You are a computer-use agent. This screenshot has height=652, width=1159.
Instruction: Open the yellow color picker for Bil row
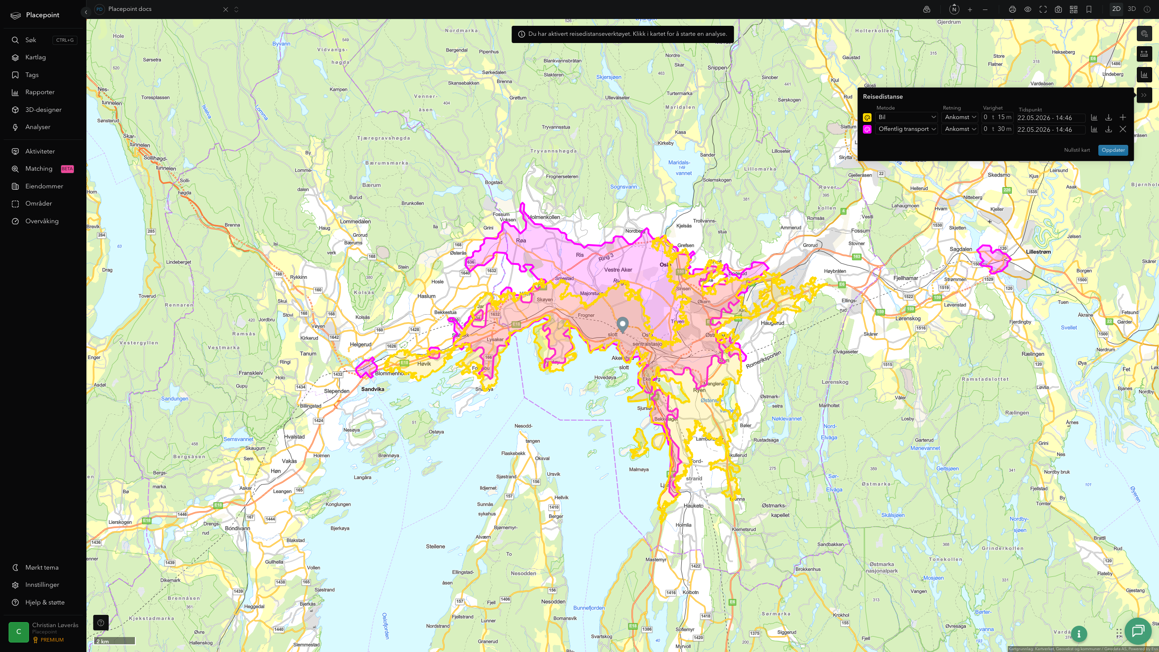click(867, 117)
